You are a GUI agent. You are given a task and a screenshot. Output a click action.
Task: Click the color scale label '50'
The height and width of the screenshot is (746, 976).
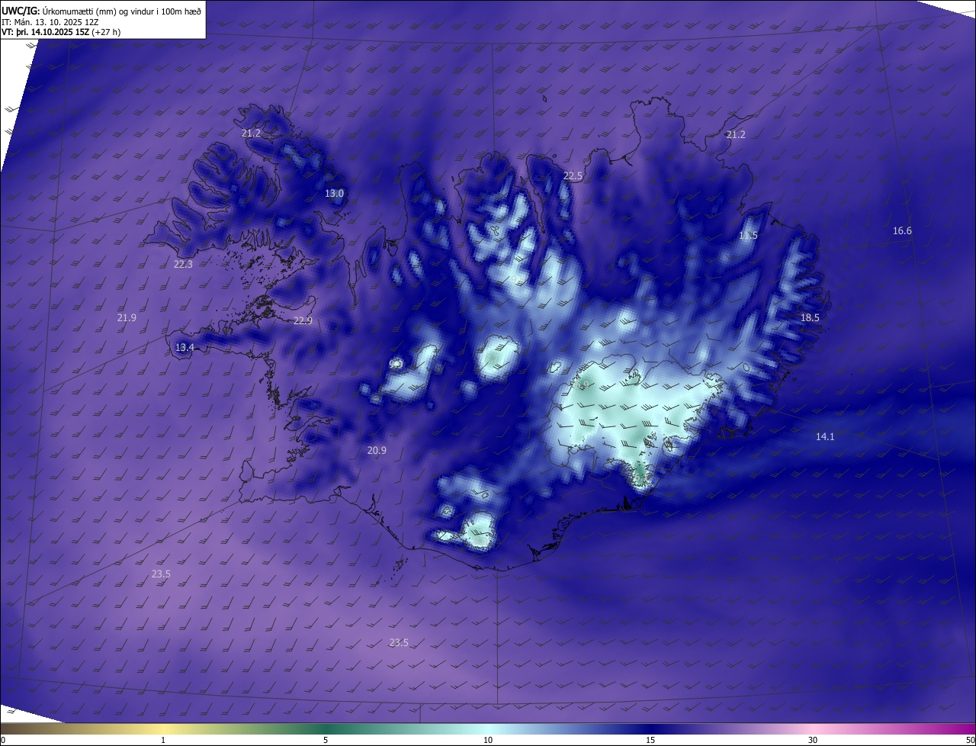coord(970,740)
